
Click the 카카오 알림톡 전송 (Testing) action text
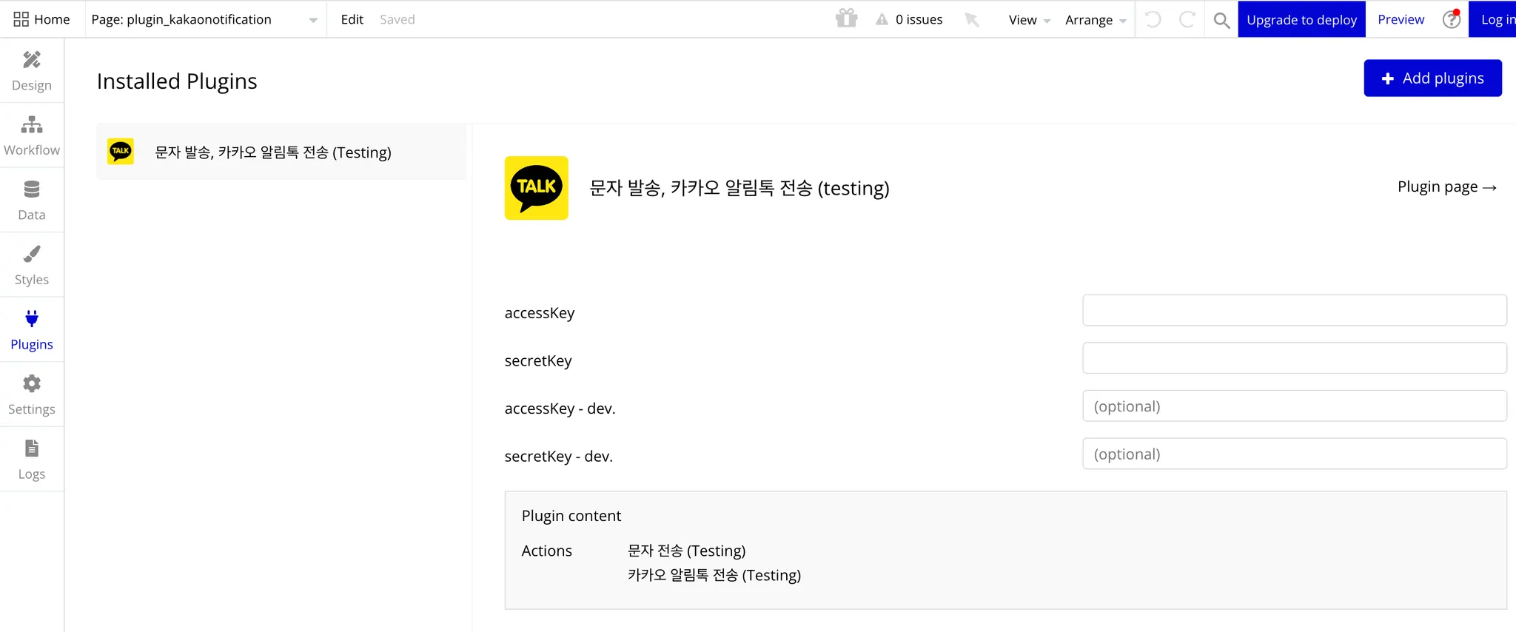pos(714,575)
